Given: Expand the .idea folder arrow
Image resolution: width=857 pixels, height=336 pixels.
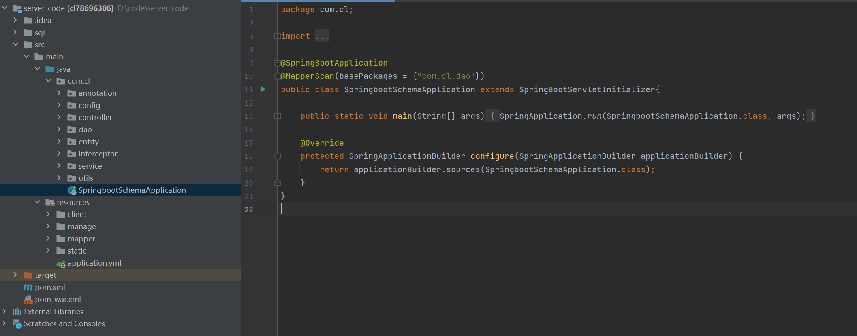Looking at the screenshot, I should (15, 20).
